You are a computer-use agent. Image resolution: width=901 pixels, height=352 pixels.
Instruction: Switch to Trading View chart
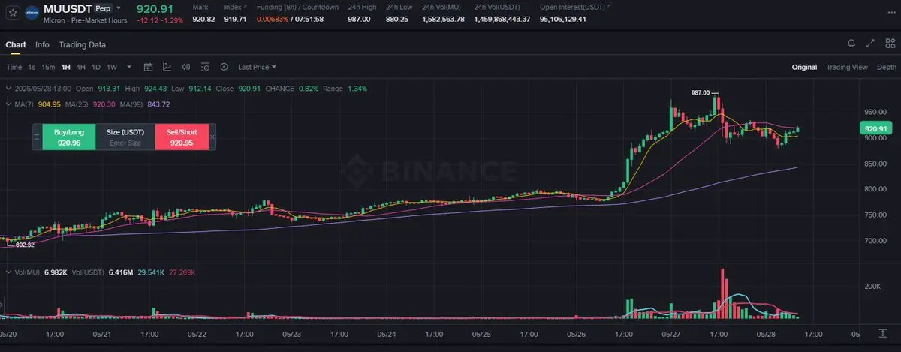coord(847,67)
